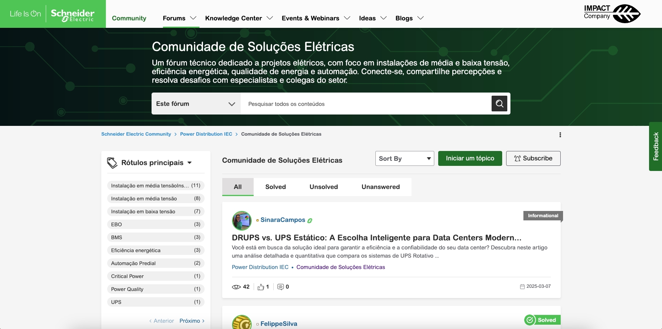Image resolution: width=662 pixels, height=329 pixels.
Task: Open the three-dot options menu
Action: point(560,135)
